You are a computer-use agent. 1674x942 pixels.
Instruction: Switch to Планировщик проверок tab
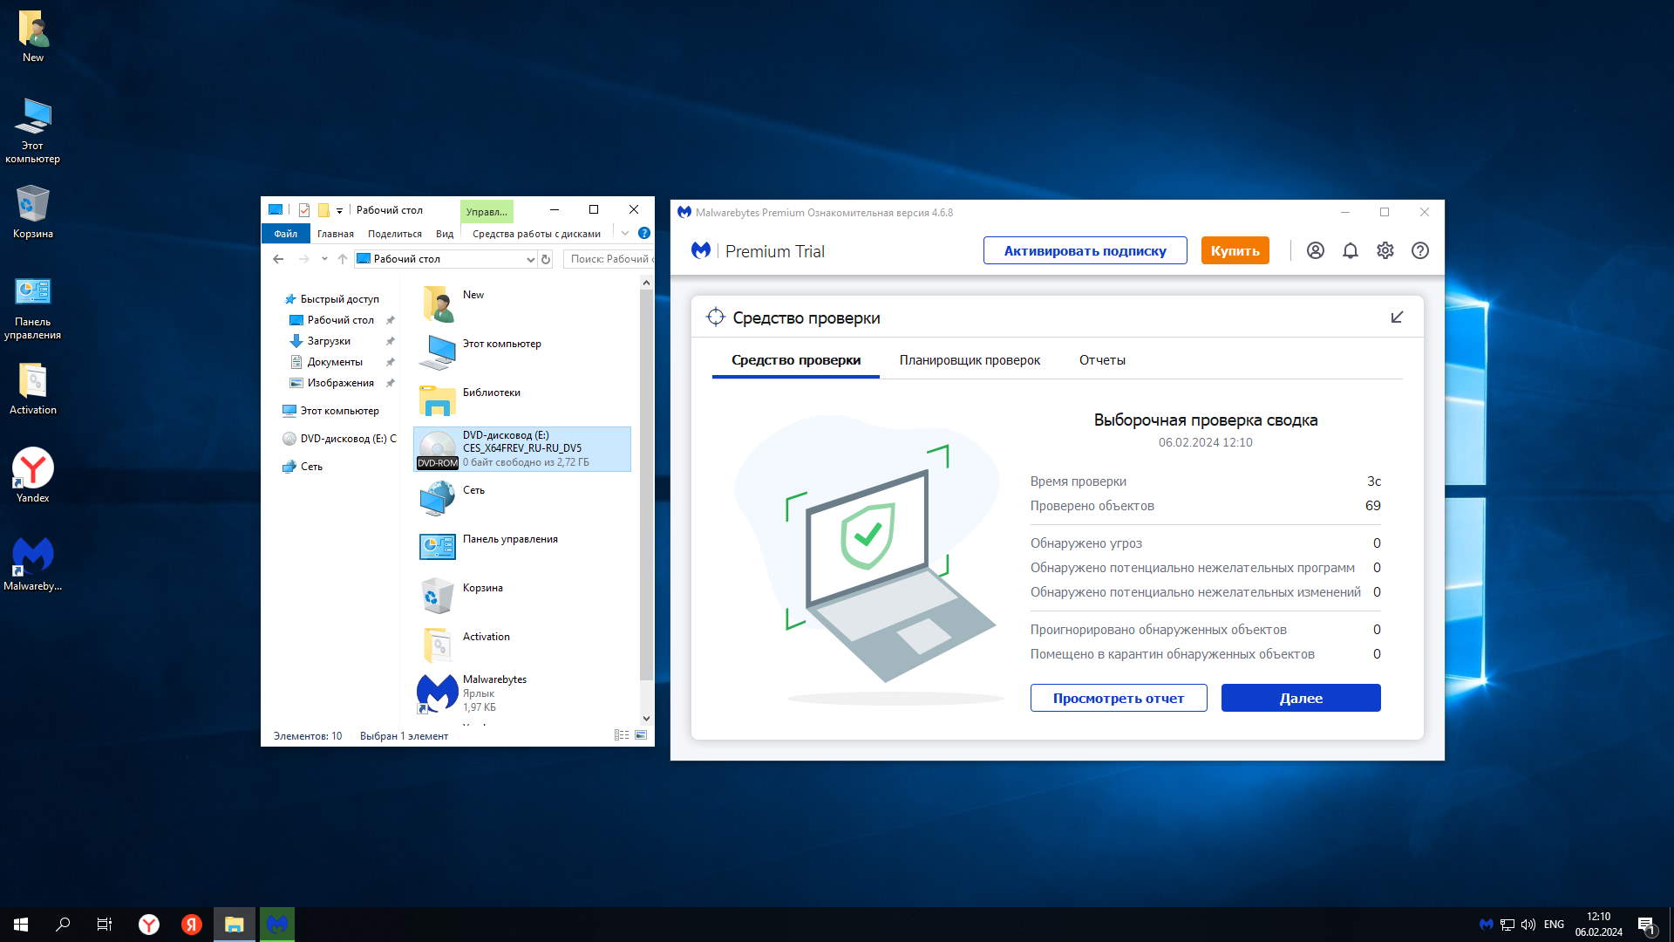click(970, 360)
